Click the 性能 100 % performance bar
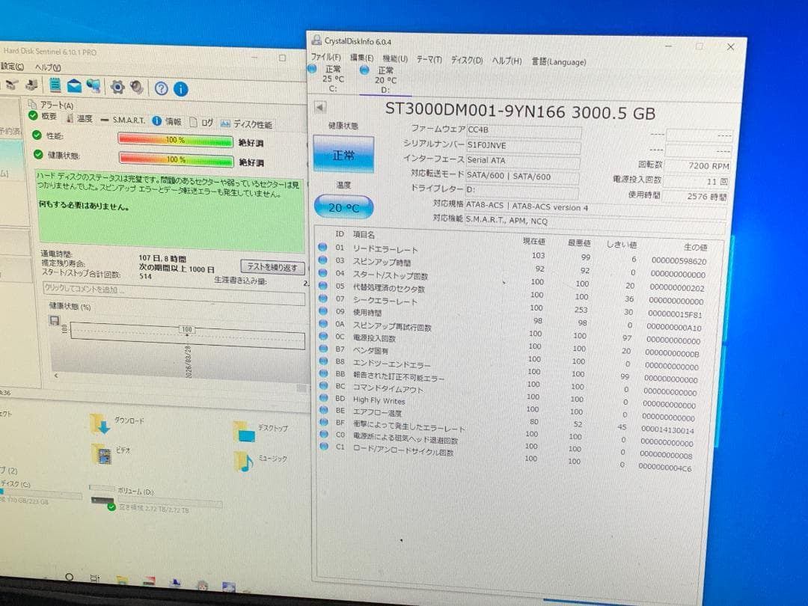Viewport: 808px width, 606px height. pos(175,140)
